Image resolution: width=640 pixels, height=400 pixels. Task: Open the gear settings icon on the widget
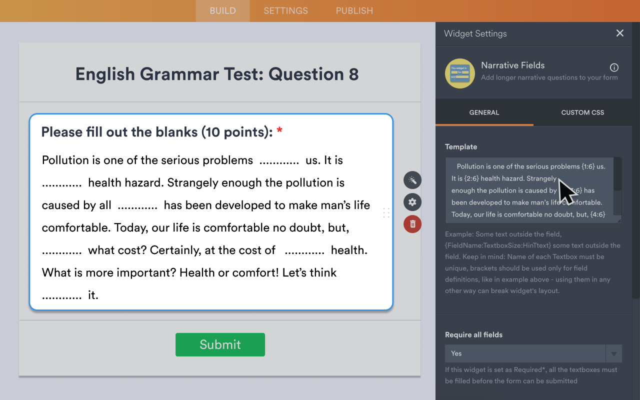click(x=412, y=202)
